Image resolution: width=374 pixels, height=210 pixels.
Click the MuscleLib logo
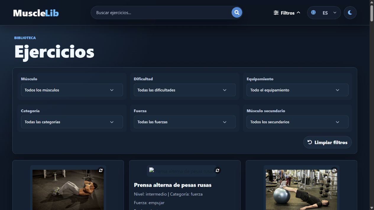pyautogui.click(x=36, y=13)
